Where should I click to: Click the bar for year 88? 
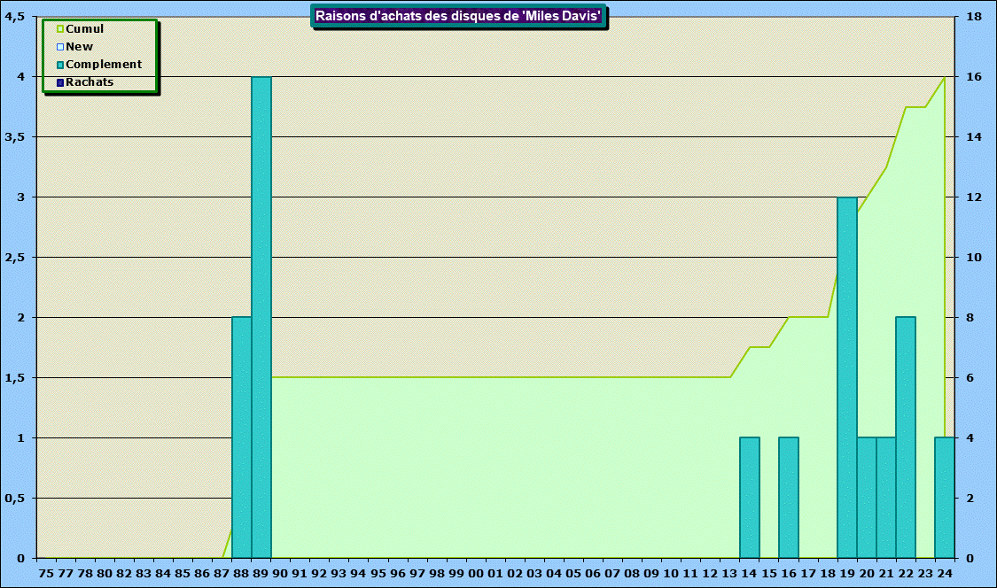(242, 437)
